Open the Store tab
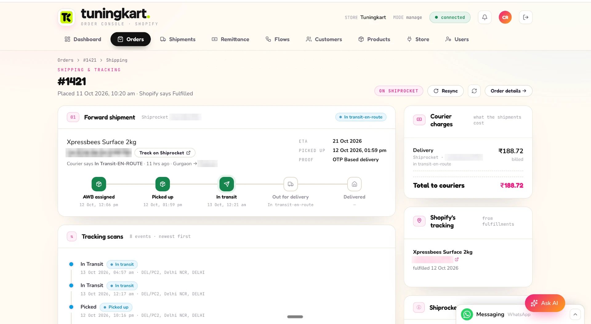The height and width of the screenshot is (324, 591). (418, 39)
